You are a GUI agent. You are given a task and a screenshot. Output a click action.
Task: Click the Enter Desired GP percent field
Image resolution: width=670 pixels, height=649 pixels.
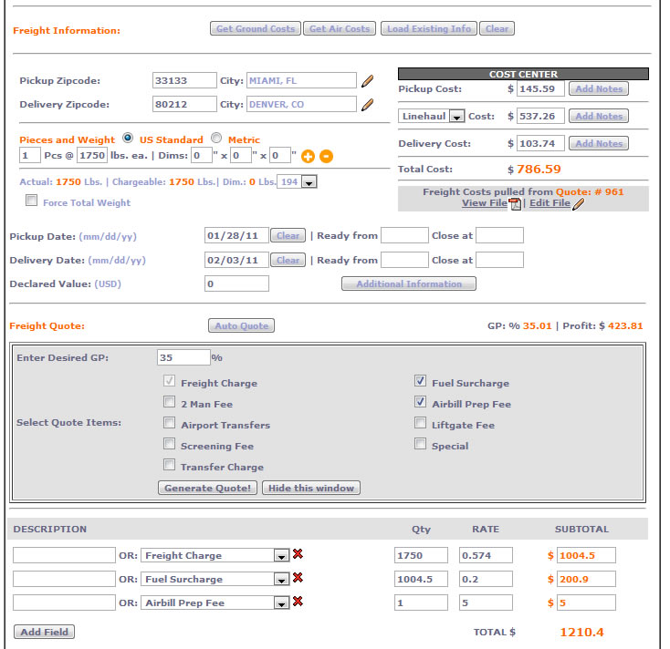click(x=183, y=357)
